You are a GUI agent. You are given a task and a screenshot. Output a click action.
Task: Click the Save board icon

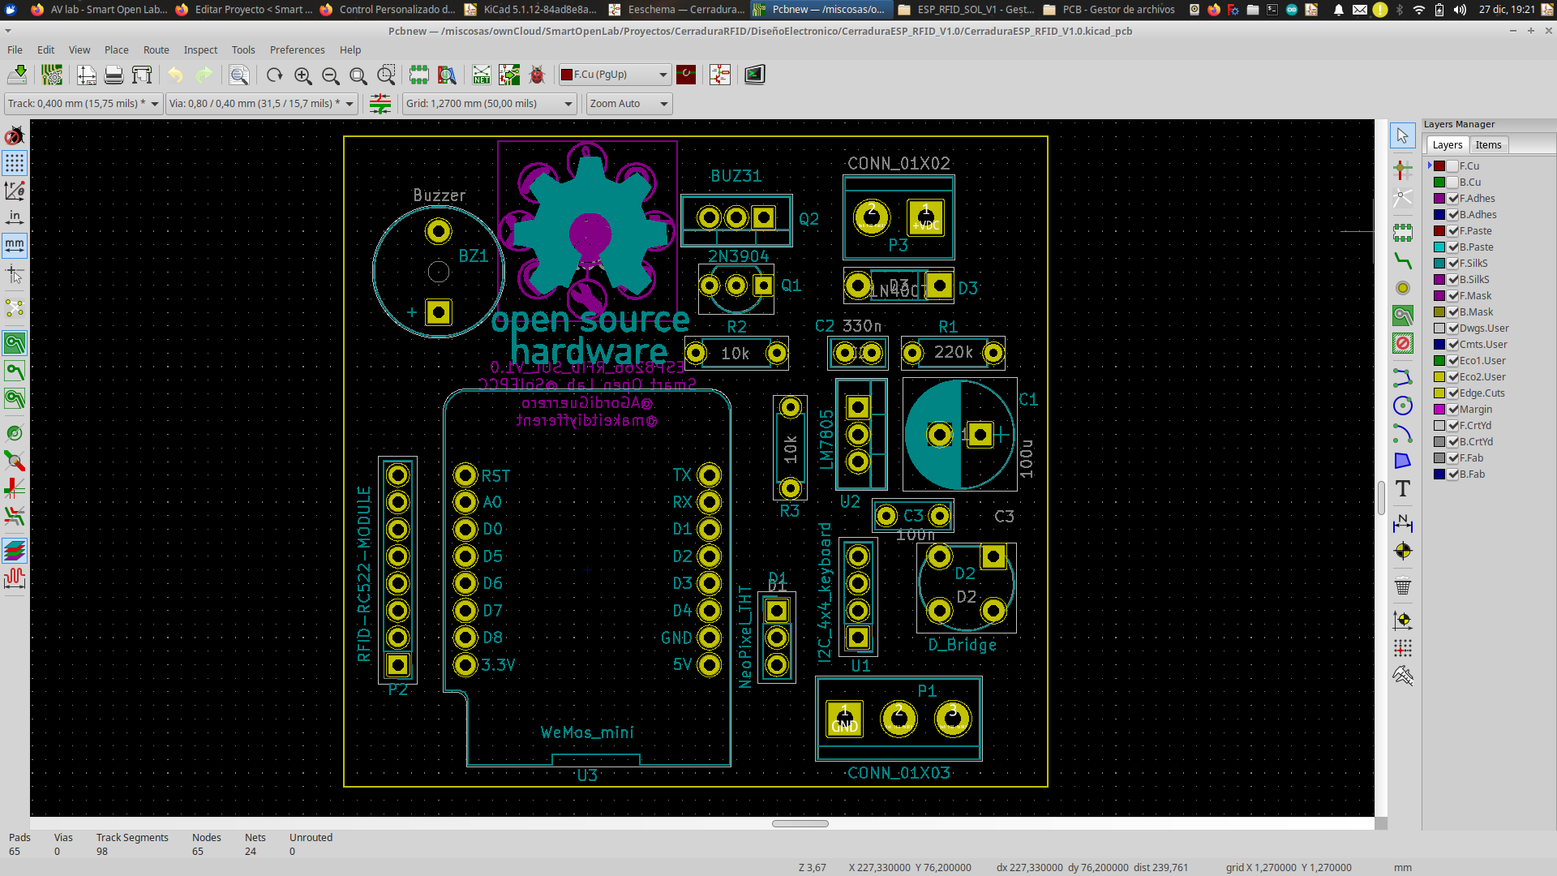[x=17, y=75]
